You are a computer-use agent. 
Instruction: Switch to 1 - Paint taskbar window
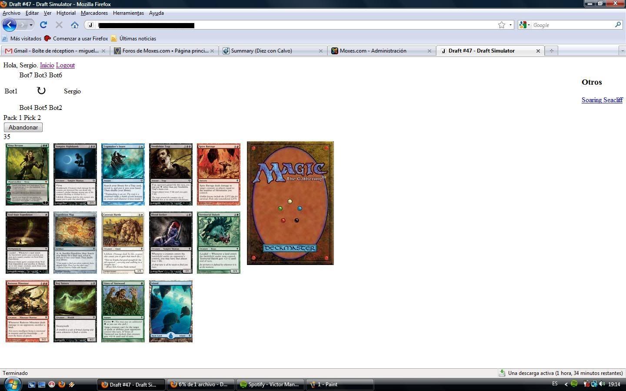340,384
